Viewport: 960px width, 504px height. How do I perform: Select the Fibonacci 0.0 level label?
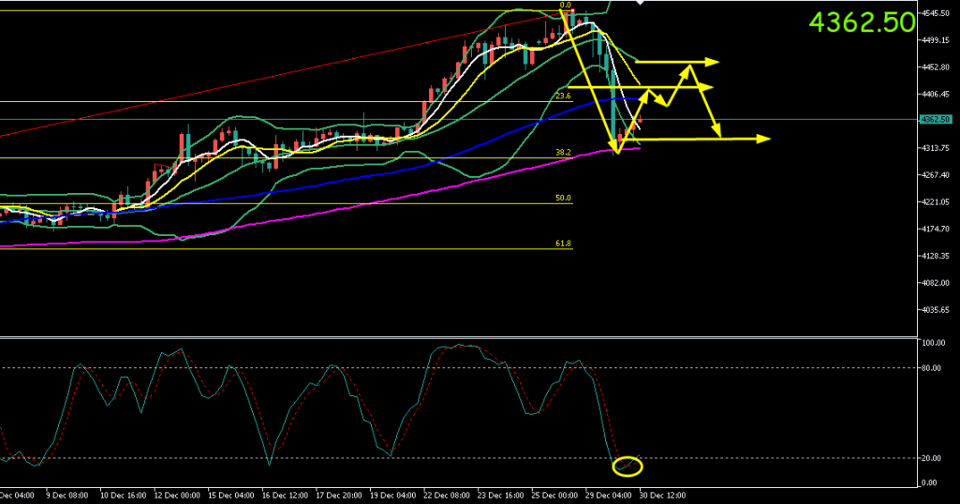(x=565, y=6)
